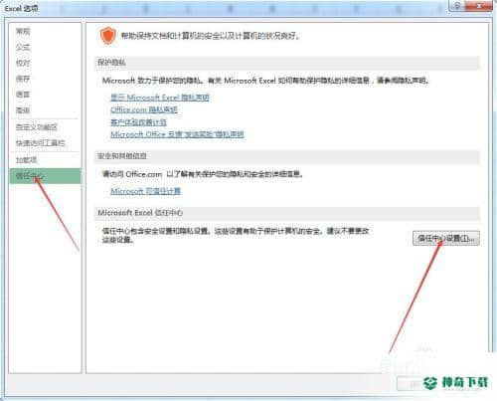
Task: Open 显示 Microsoft Excel 隐私声明 link
Action: click(x=160, y=98)
